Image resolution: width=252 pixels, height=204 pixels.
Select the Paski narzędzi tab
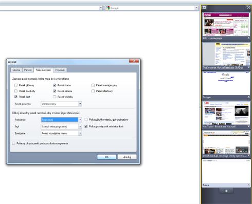click(43, 70)
